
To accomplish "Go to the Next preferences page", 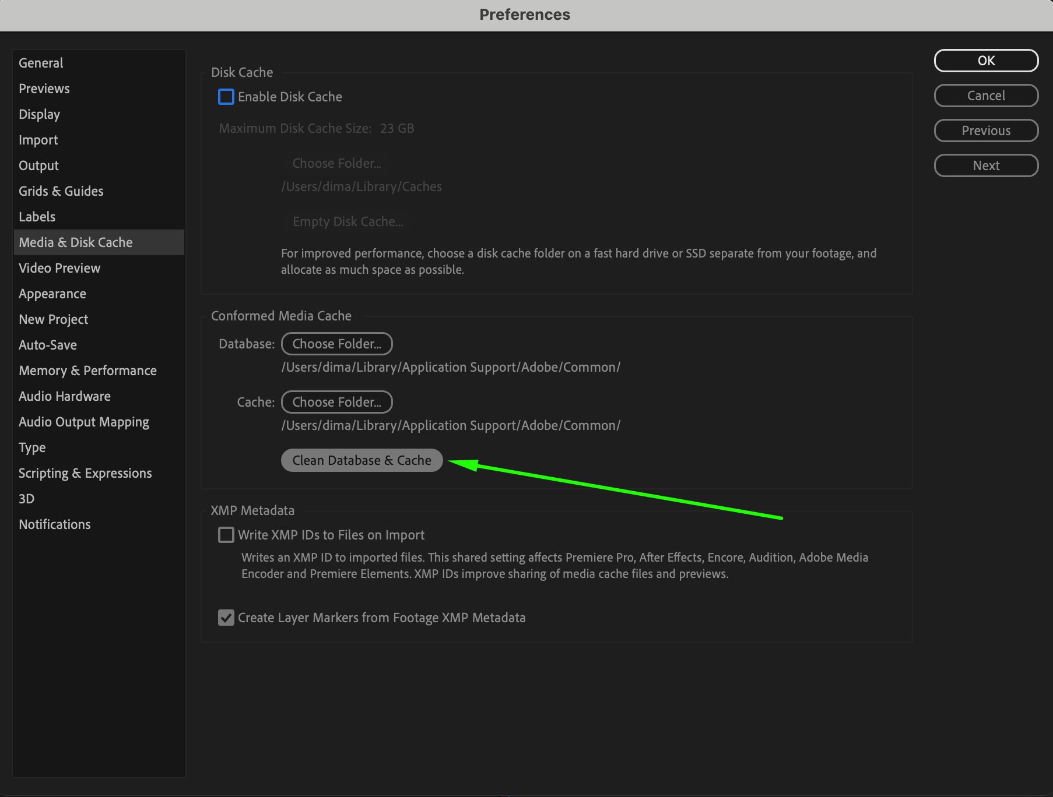I will (x=986, y=165).
